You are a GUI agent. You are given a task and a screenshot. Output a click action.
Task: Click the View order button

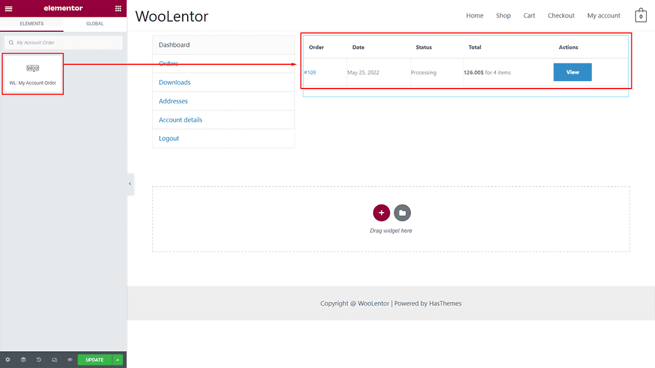click(572, 72)
